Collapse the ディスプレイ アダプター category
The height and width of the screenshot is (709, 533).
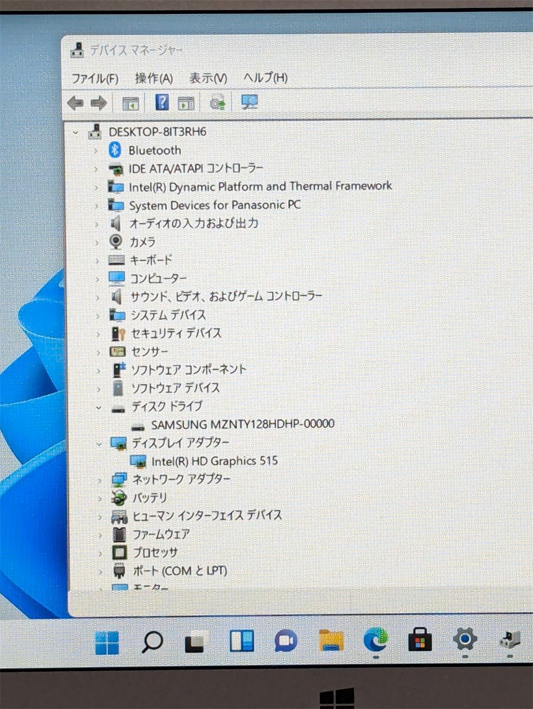99,444
